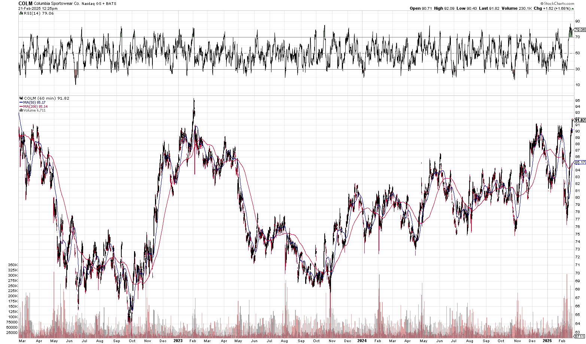Click the 91.82 last price axis tag
586x344 pixels.
pyautogui.click(x=580, y=120)
